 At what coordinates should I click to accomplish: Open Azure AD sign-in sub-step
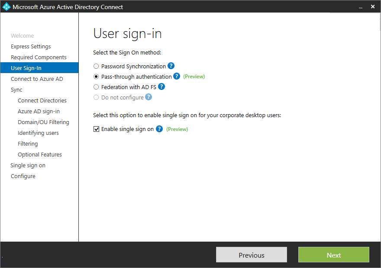click(x=39, y=112)
